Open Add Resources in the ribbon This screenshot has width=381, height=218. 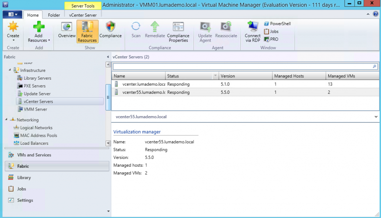39,32
